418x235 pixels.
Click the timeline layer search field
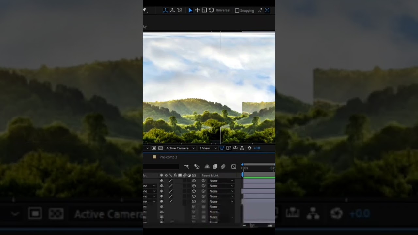[161, 167]
